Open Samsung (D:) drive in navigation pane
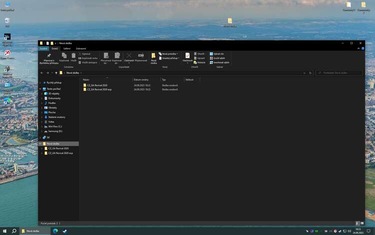 55,131
